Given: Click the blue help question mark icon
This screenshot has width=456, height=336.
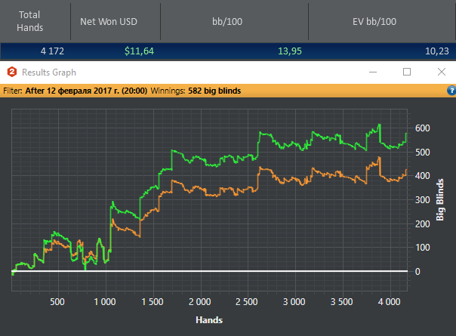Looking at the screenshot, I should (451, 91).
